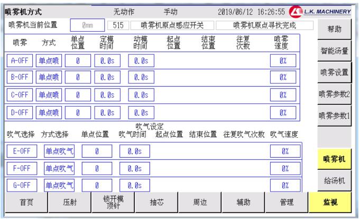Change row A 单点喷 spray mode
Screen dimensions: 360x219
coord(49,61)
